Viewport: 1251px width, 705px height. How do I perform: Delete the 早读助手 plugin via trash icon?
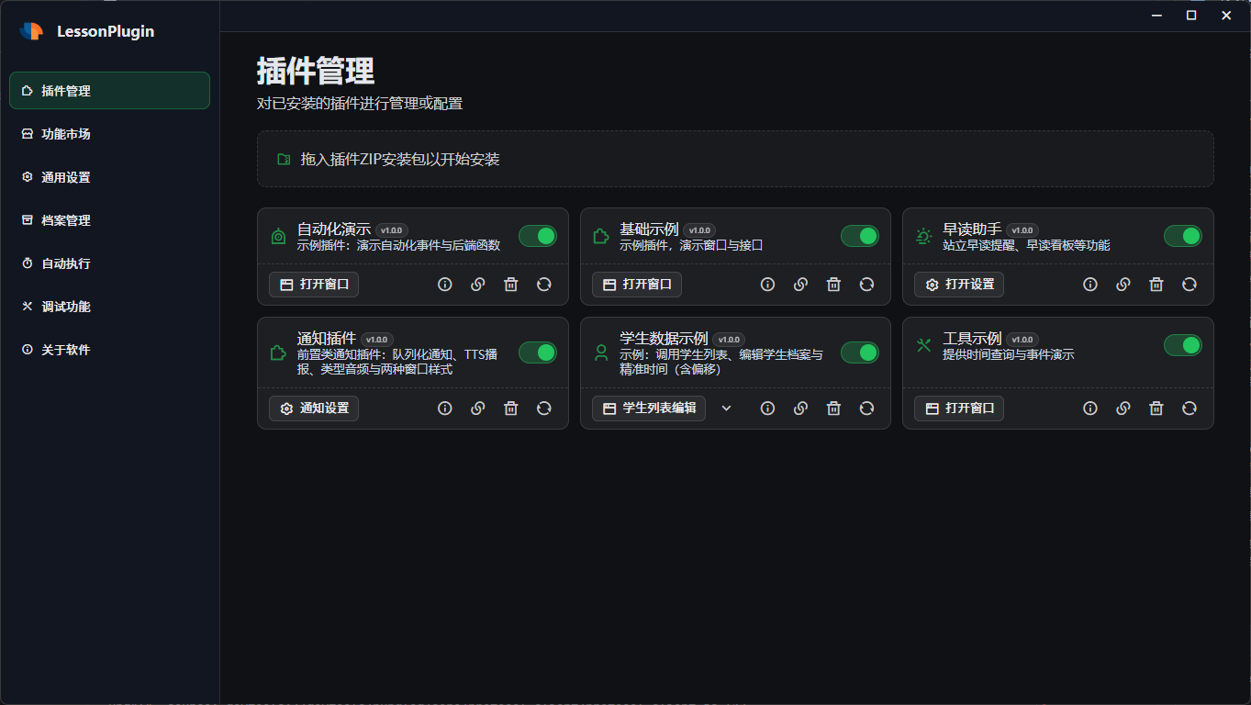point(1156,285)
